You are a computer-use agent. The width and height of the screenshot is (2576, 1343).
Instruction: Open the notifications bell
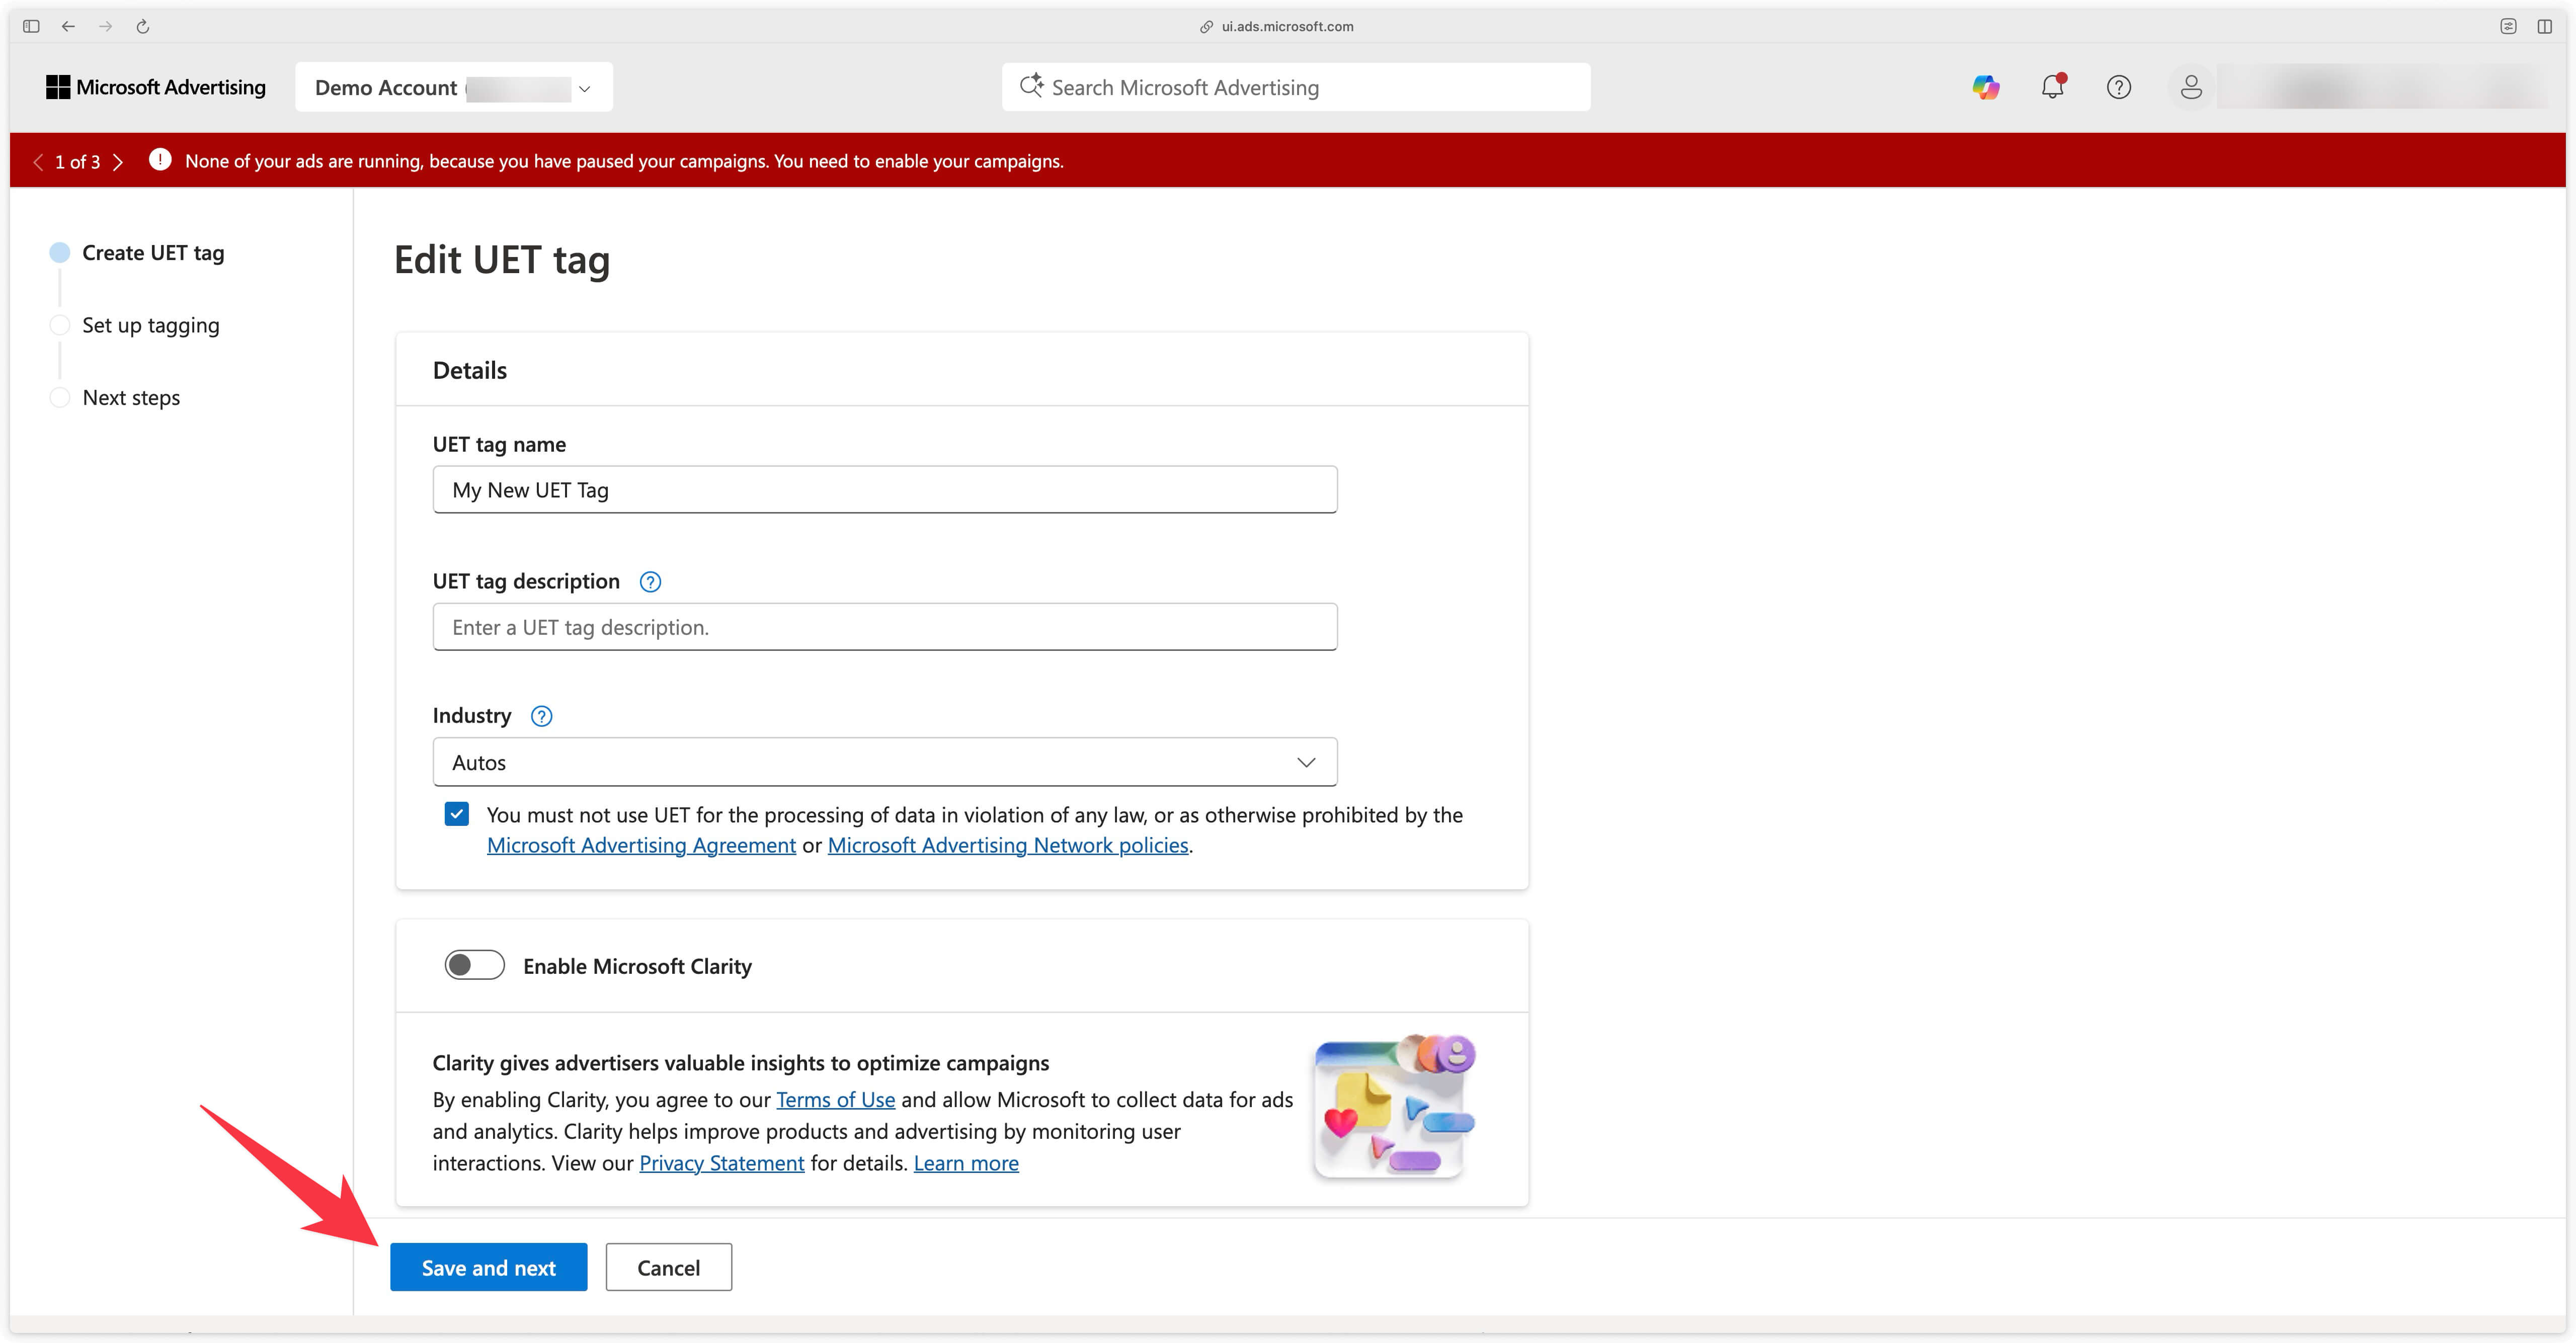(x=2052, y=88)
